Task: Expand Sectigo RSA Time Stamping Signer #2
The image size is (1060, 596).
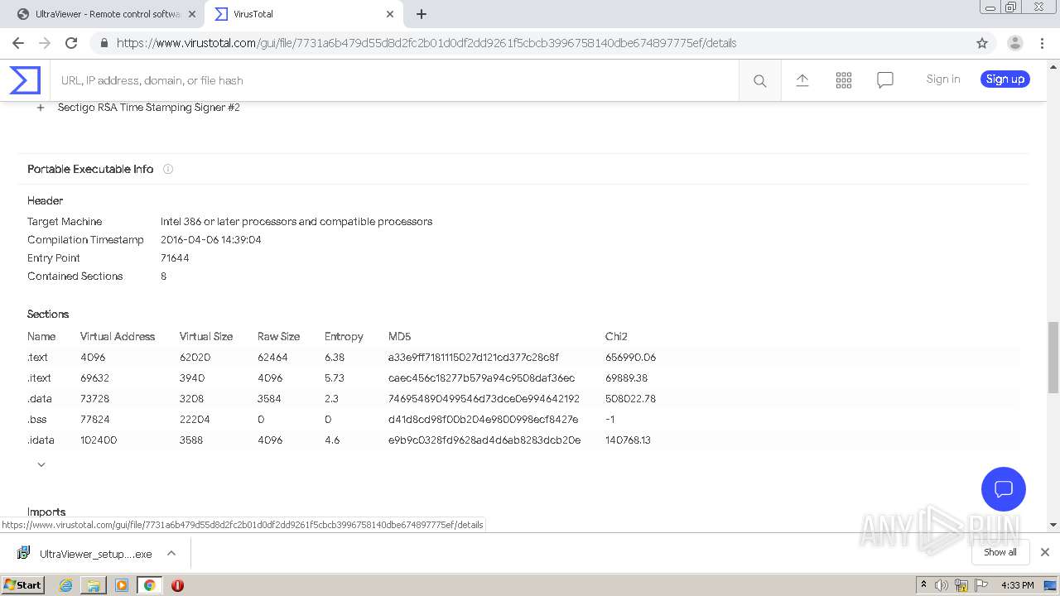Action: pyautogui.click(x=41, y=108)
